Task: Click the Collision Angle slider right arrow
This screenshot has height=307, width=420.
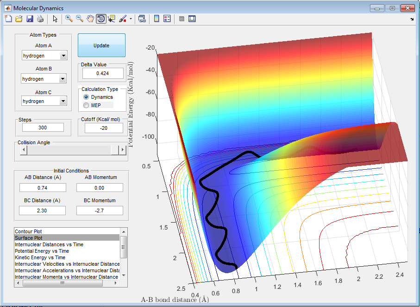Action: tap(123, 150)
